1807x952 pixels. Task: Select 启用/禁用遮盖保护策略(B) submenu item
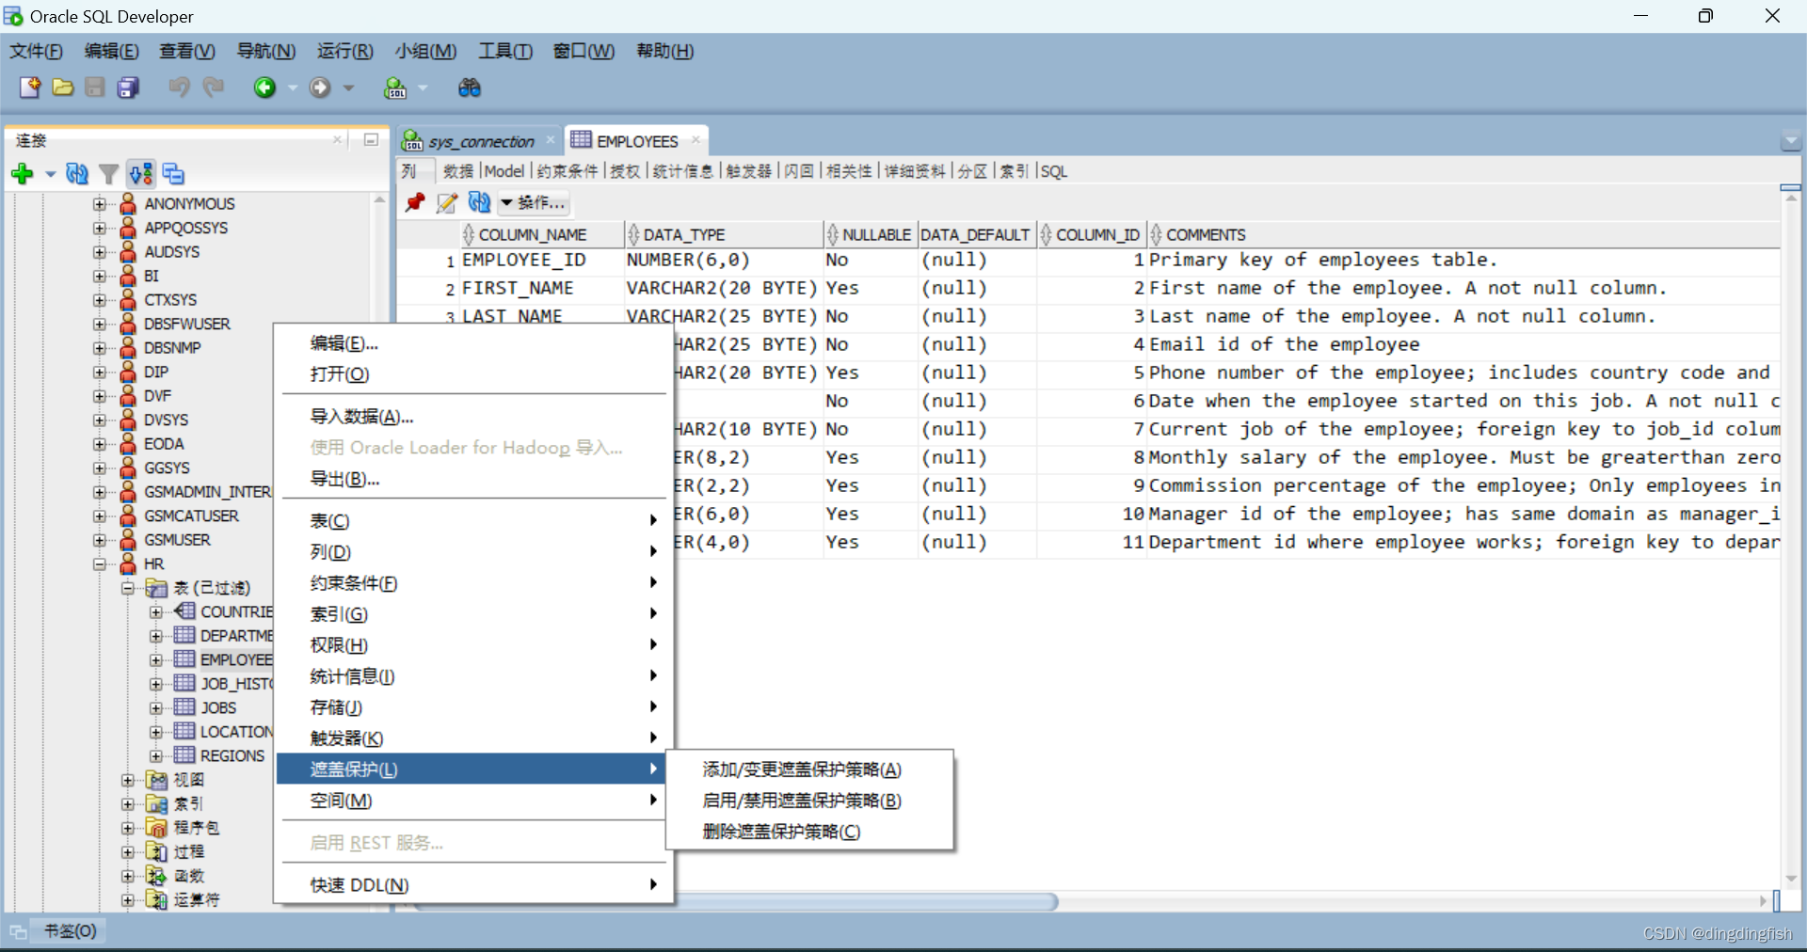[809, 801]
